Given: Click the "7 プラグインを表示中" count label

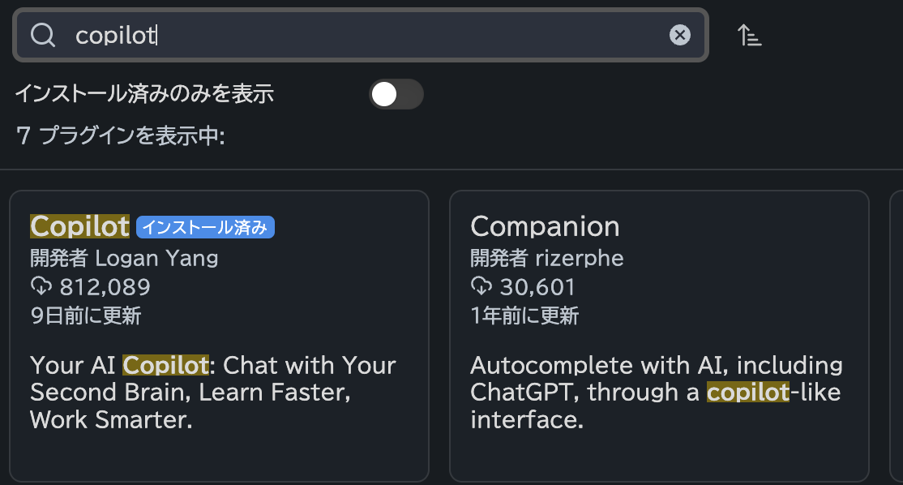Looking at the screenshot, I should click(120, 135).
